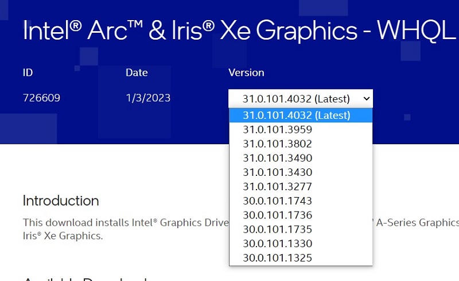Pick version 31.0.101.3490 option
This screenshot has height=281, width=459.
click(x=277, y=158)
